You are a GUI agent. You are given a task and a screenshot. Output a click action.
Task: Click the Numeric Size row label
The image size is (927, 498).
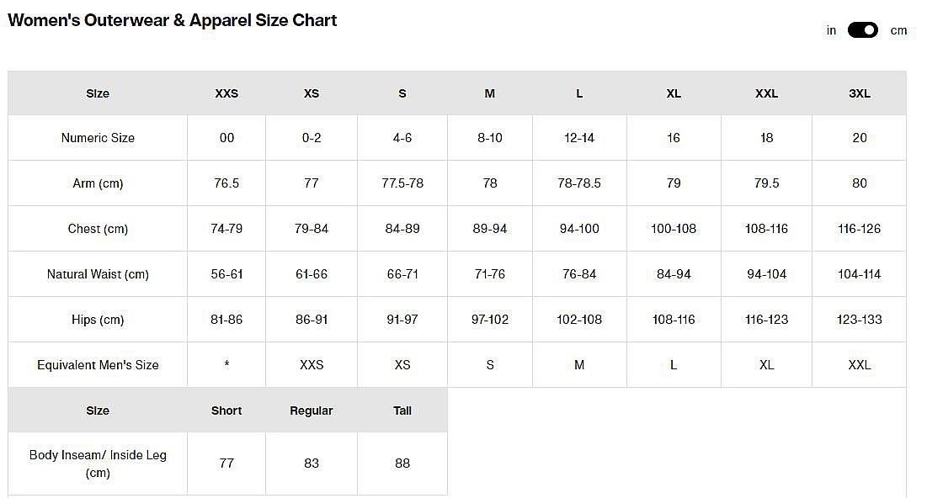98,138
